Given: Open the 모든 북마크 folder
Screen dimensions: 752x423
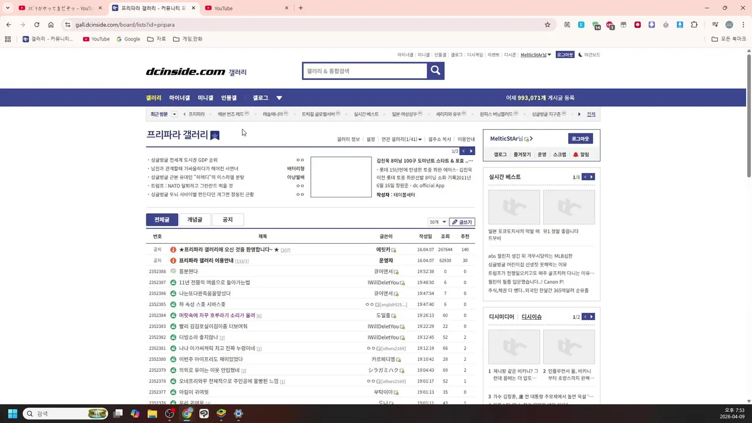Looking at the screenshot, I should click(728, 39).
